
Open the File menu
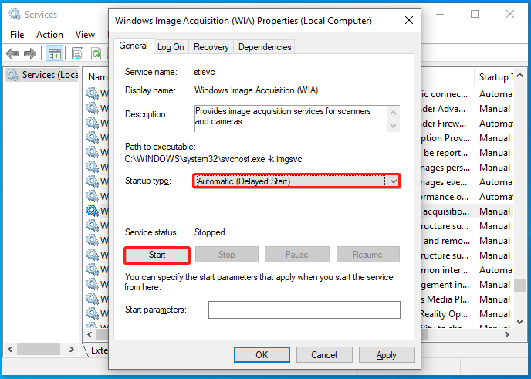pos(17,34)
